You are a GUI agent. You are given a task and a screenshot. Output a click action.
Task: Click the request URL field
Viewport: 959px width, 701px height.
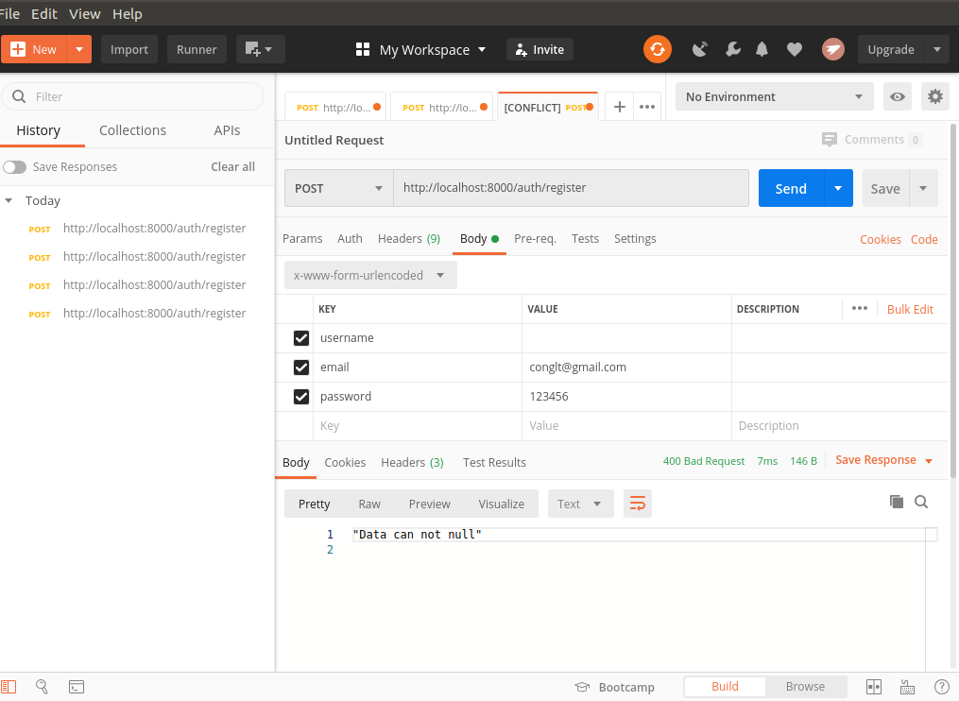pos(571,188)
